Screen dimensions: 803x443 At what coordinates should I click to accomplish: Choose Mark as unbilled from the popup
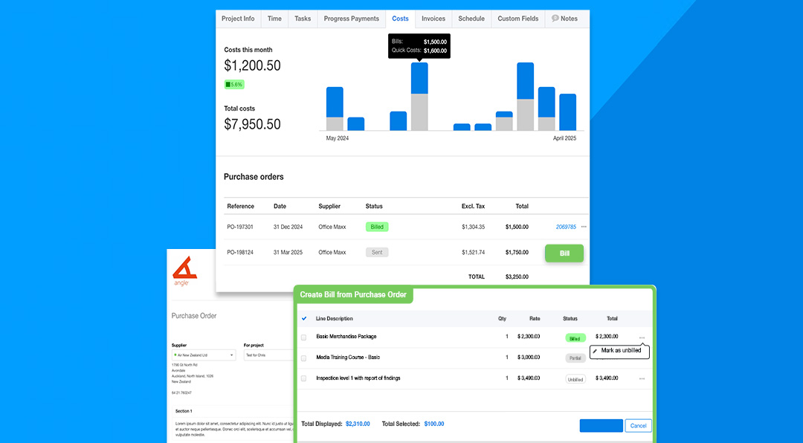click(x=619, y=352)
